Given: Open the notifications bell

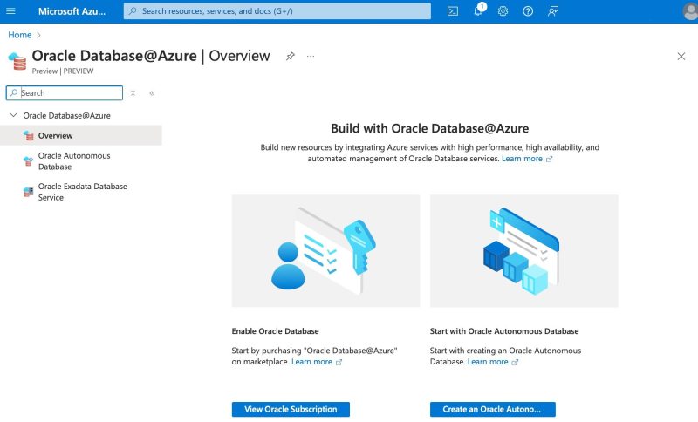Looking at the screenshot, I should click(x=478, y=10).
